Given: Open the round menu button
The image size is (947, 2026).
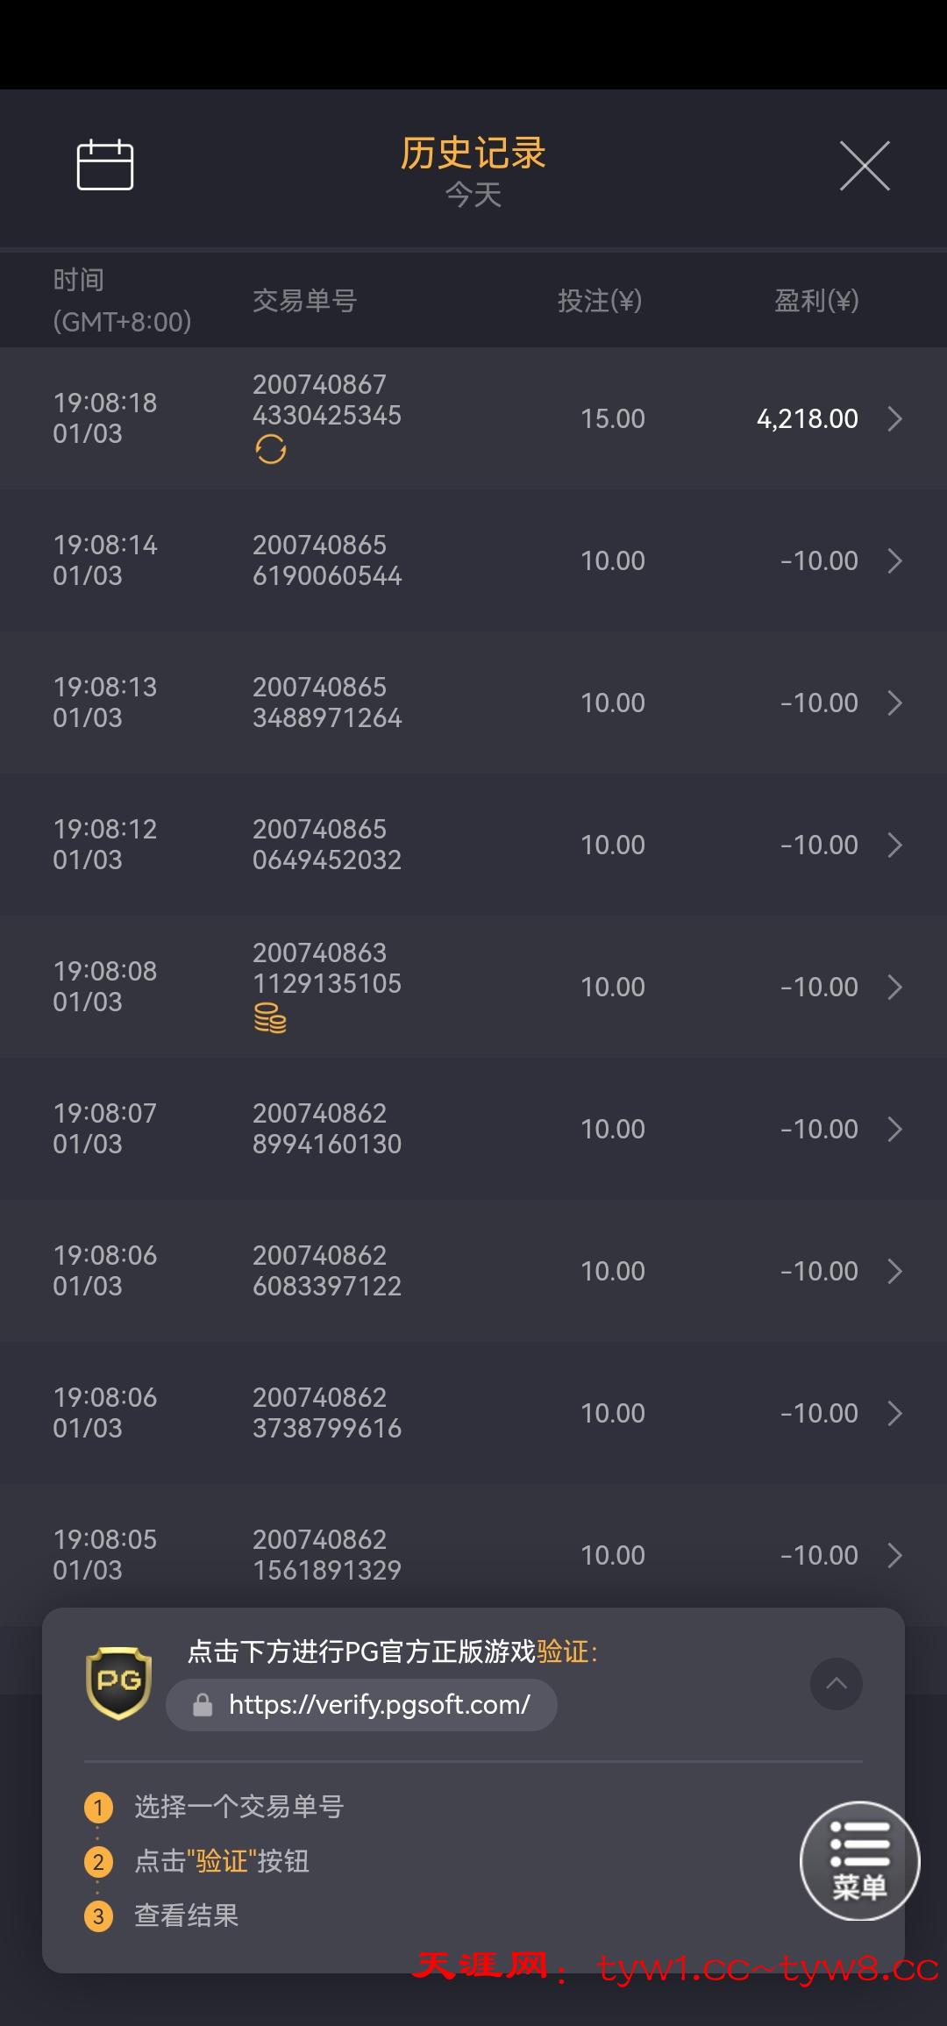Looking at the screenshot, I should click(x=859, y=1860).
